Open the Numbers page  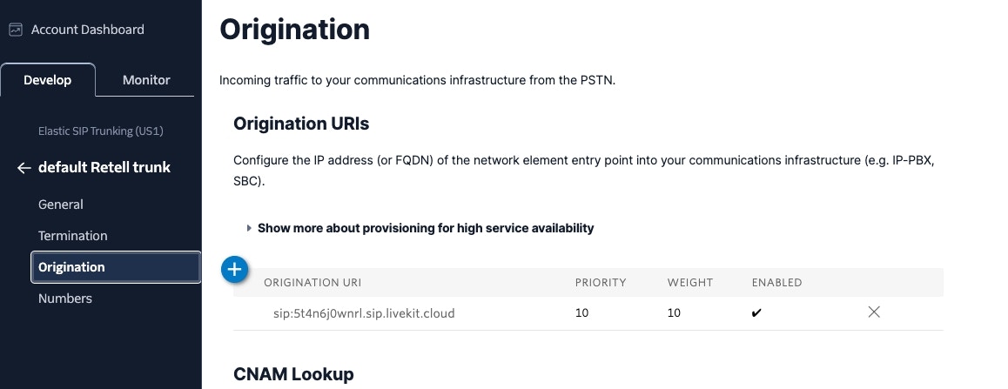click(x=65, y=298)
